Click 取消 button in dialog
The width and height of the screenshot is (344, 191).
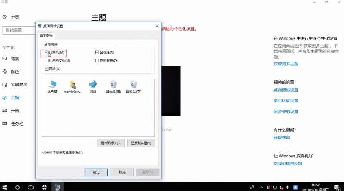122,172
